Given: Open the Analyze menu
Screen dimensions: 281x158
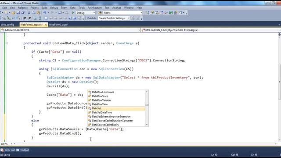Looking at the screenshot, I should click(117, 8).
